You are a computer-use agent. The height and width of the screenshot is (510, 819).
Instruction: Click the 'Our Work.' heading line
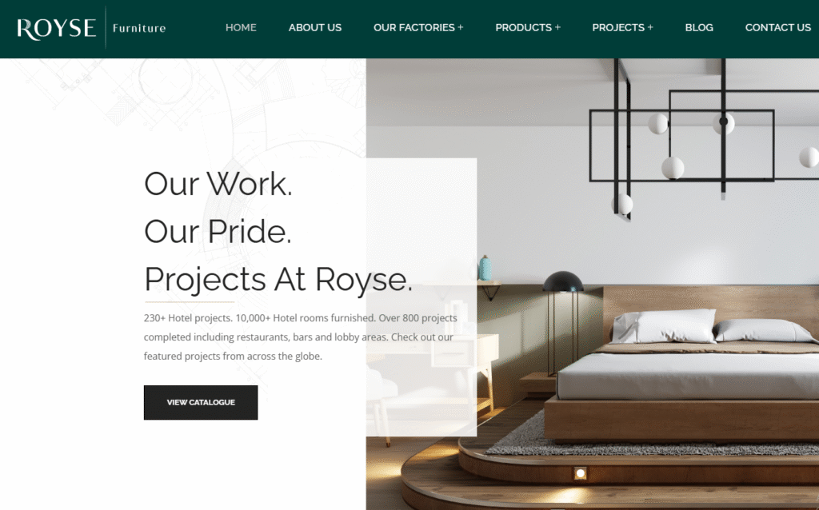point(218,184)
